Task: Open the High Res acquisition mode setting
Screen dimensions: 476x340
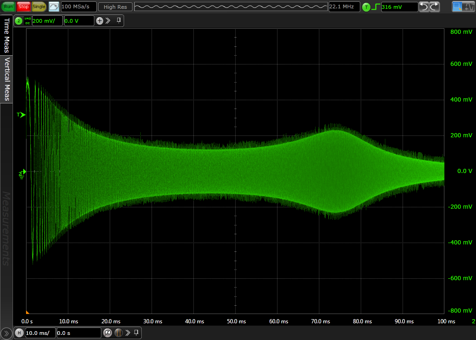Action: tap(115, 6)
